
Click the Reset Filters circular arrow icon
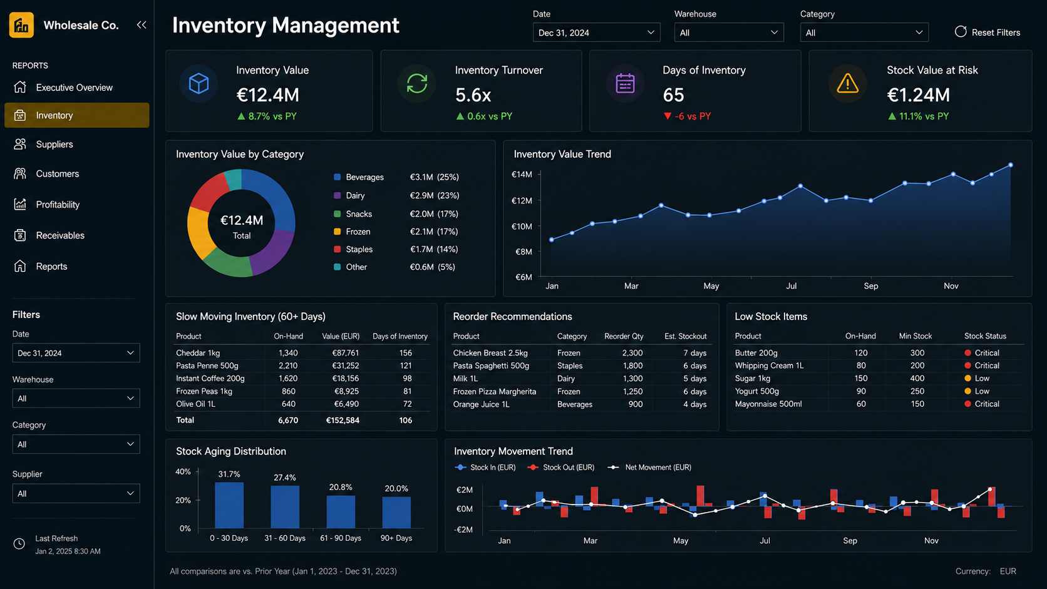click(x=961, y=32)
